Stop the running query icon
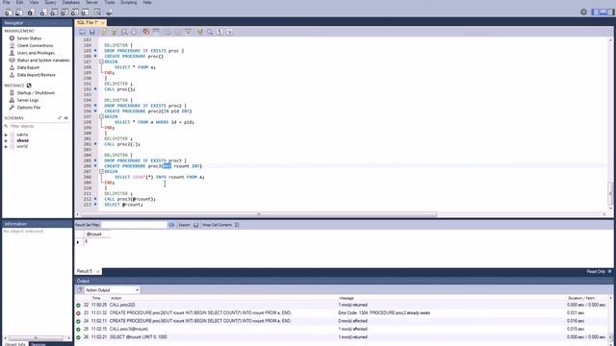 [134, 32]
